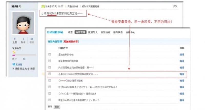Click the 只看该作者 link
Screen dimensions: 205x110
pos(73,6)
